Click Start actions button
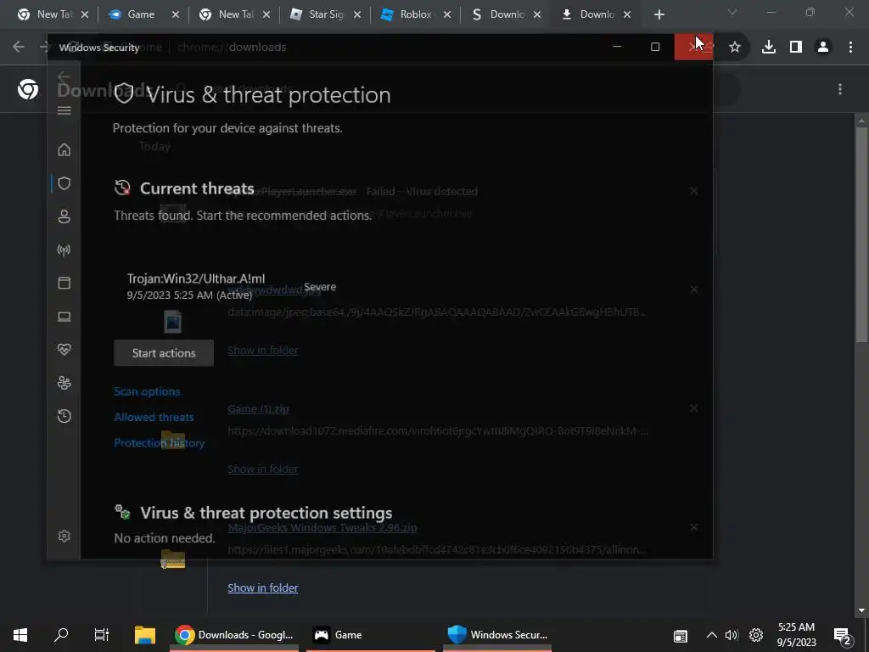The height and width of the screenshot is (652, 869). click(164, 353)
